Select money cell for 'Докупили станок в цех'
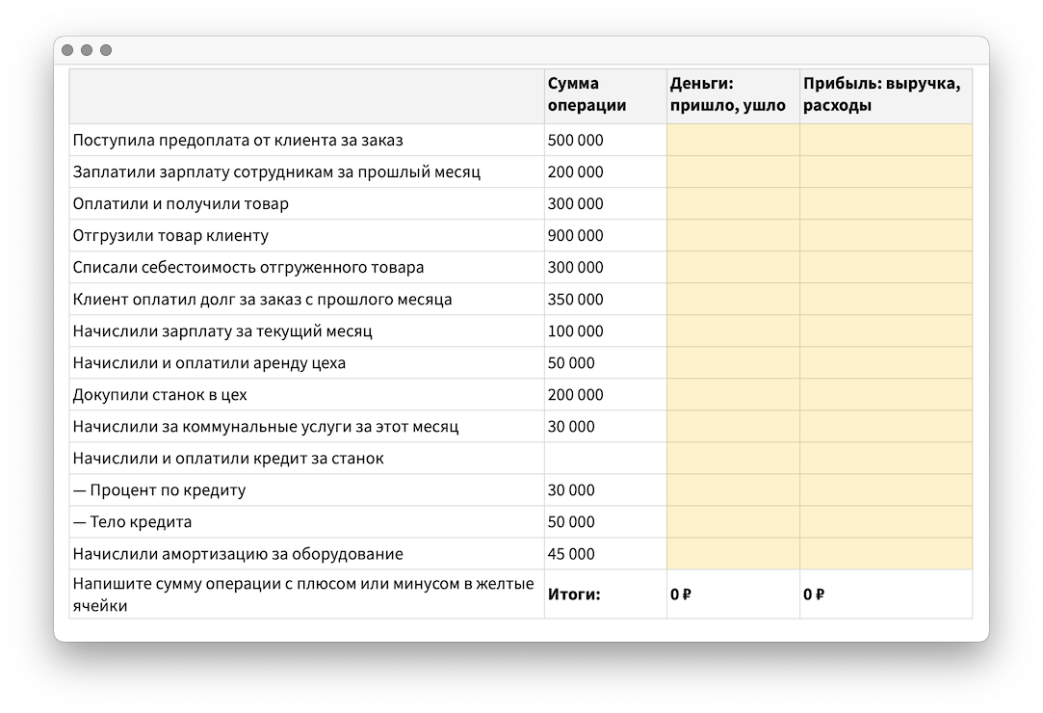This screenshot has width=1043, height=713. point(732,394)
